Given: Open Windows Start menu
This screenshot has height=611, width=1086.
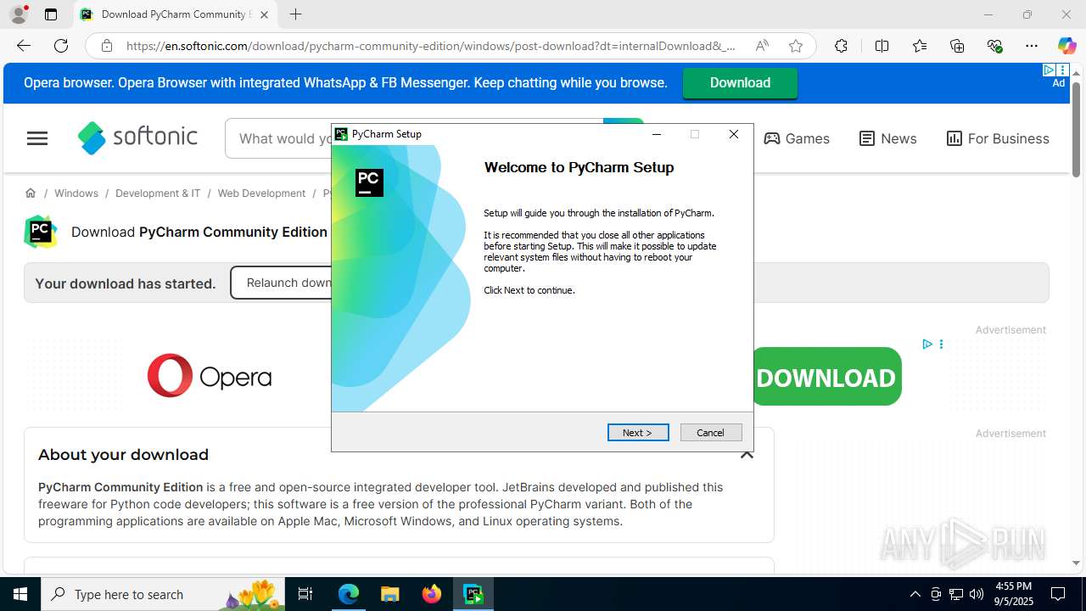Looking at the screenshot, I should (x=20, y=594).
